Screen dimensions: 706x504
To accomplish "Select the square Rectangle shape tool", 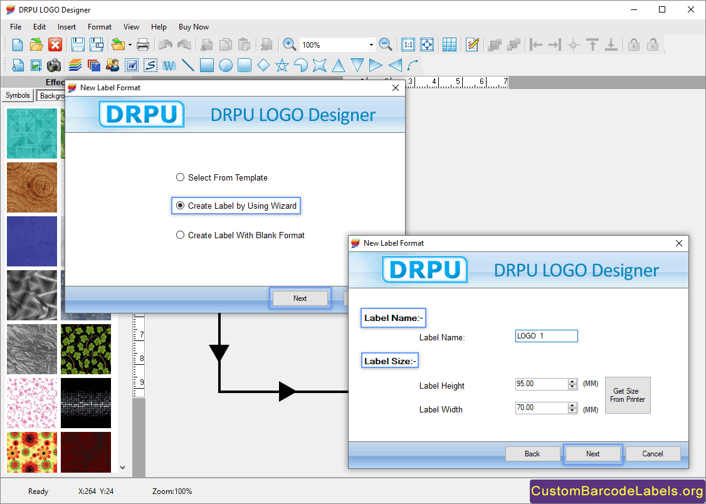I will click(x=207, y=66).
